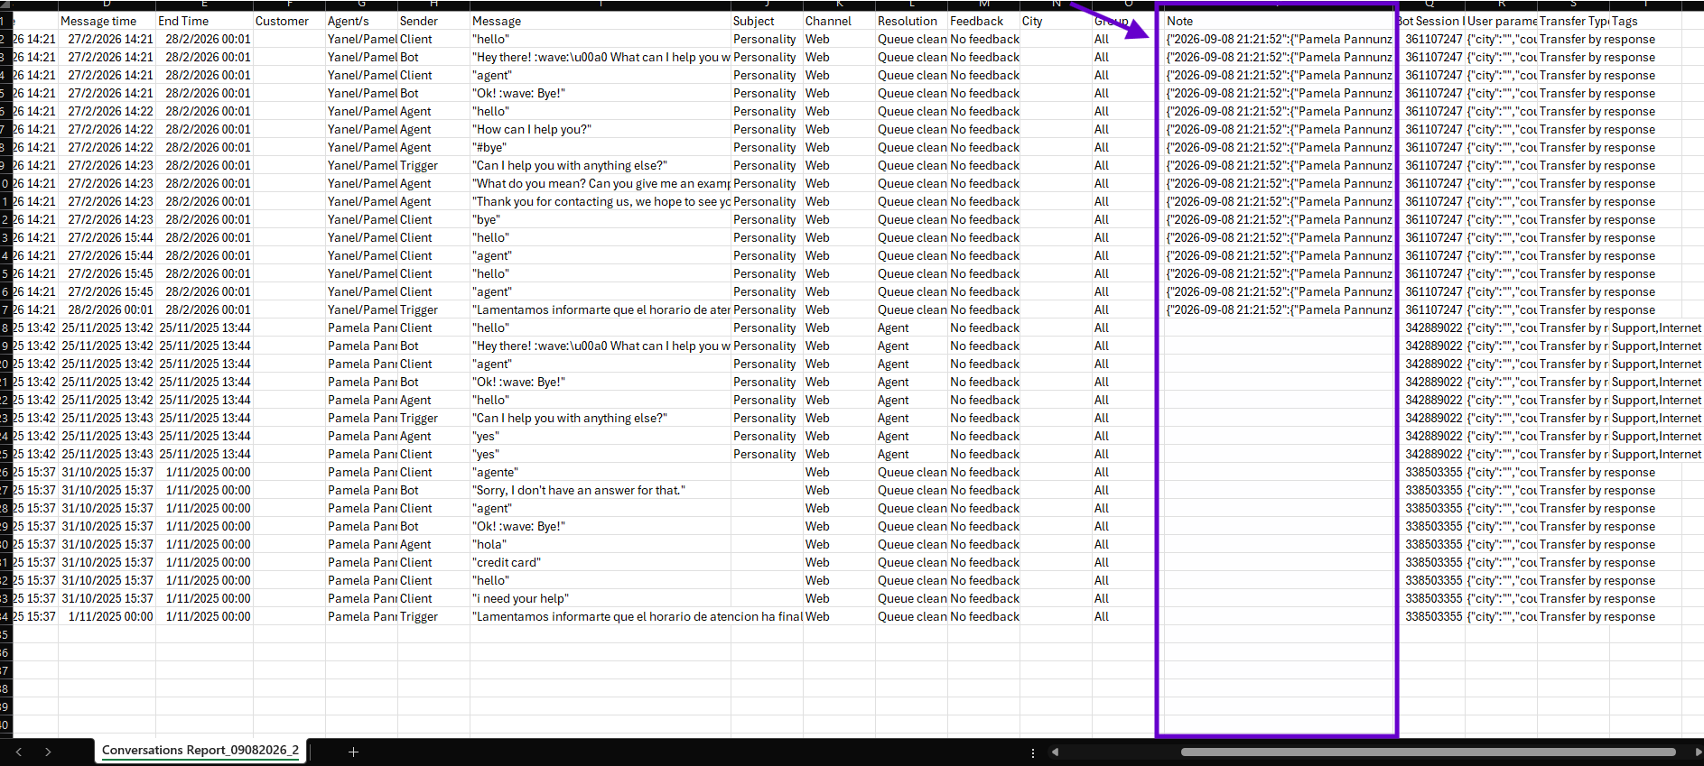Select the "Transfer Typ" header cell
1704x766 pixels.
(1573, 21)
